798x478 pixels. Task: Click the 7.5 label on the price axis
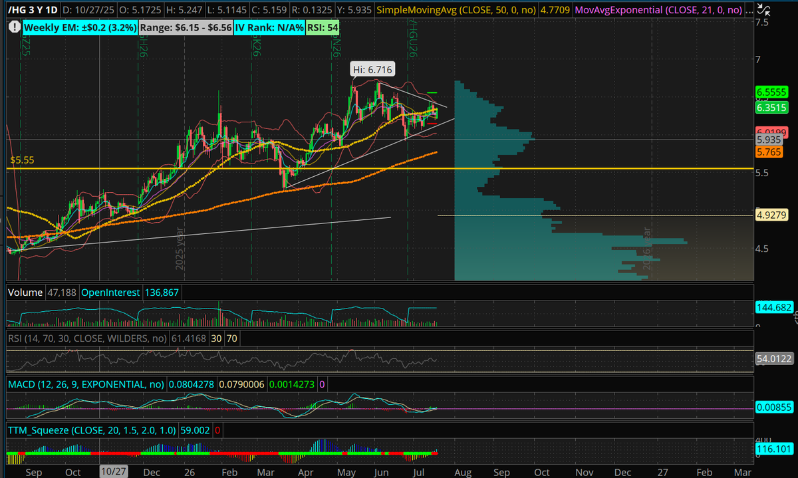click(x=762, y=22)
